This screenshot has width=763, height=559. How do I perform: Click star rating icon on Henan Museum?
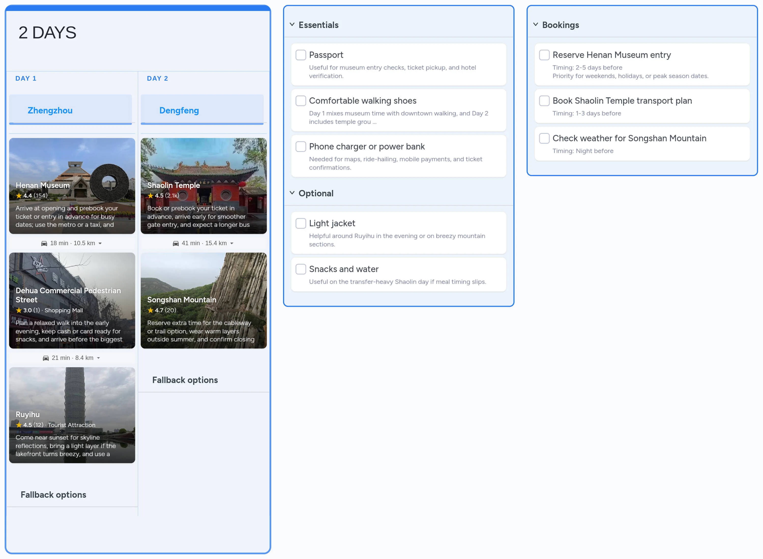pos(19,196)
